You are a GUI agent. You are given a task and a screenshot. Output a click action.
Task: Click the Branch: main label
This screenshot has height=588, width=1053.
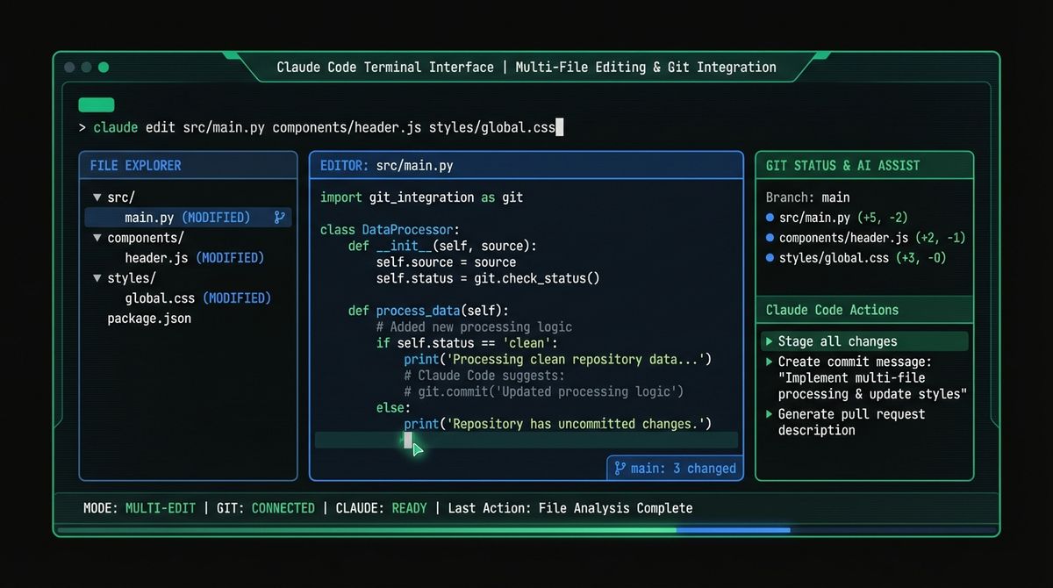pyautogui.click(x=807, y=197)
